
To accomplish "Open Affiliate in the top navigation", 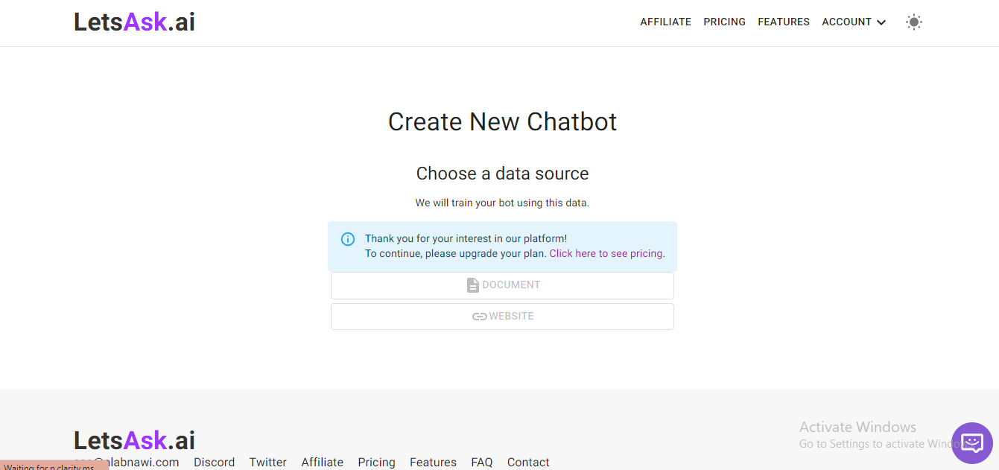I will coord(665,22).
